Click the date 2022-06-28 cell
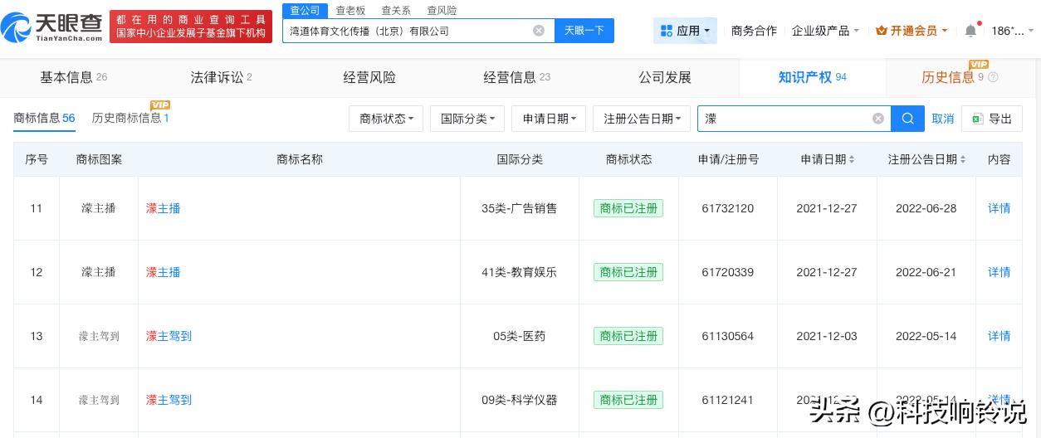The height and width of the screenshot is (438, 1041). point(926,208)
